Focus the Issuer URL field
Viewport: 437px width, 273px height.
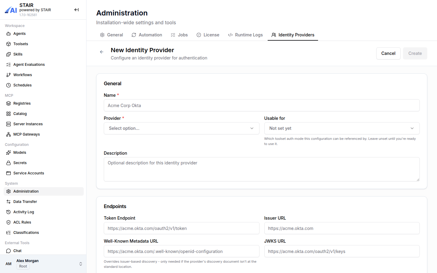point(342,228)
